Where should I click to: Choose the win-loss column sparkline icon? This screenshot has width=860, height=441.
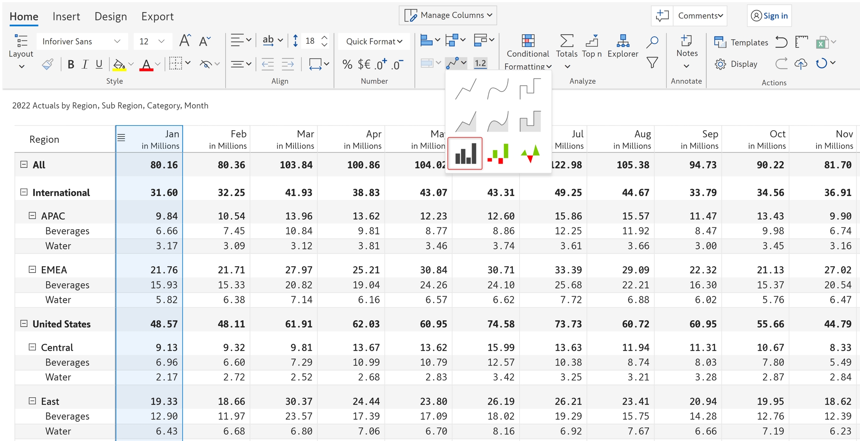pyautogui.click(x=498, y=153)
